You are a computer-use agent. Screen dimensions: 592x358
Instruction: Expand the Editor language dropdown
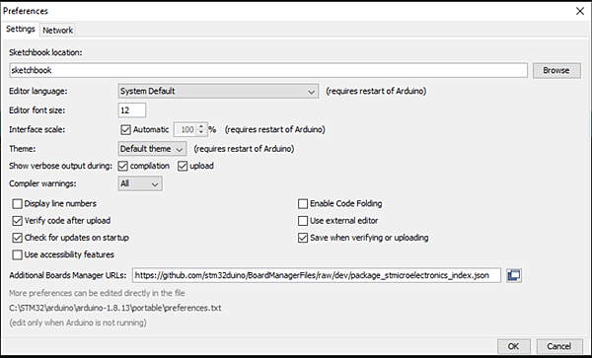click(x=218, y=91)
